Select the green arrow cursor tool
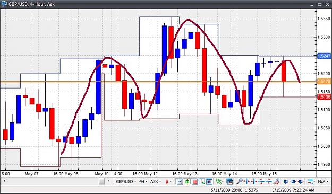332x194 pixels. (219, 181)
